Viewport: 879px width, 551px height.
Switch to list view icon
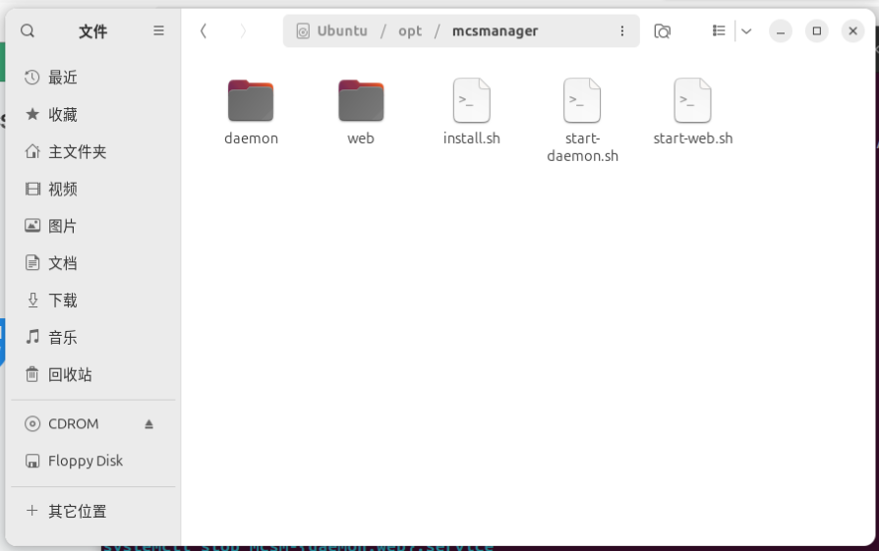tap(719, 30)
